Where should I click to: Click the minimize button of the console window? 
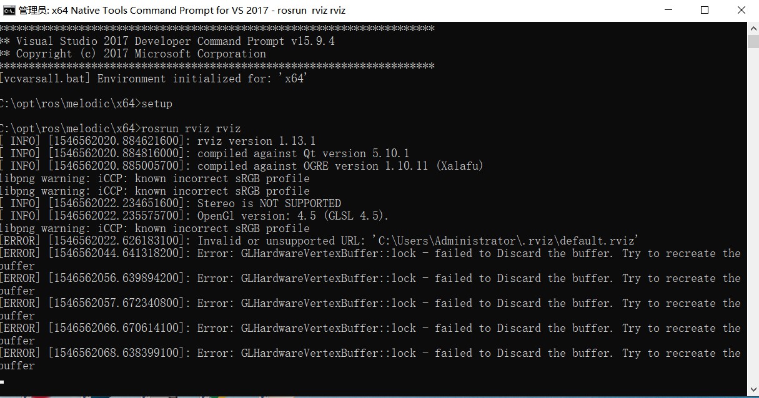pos(668,10)
